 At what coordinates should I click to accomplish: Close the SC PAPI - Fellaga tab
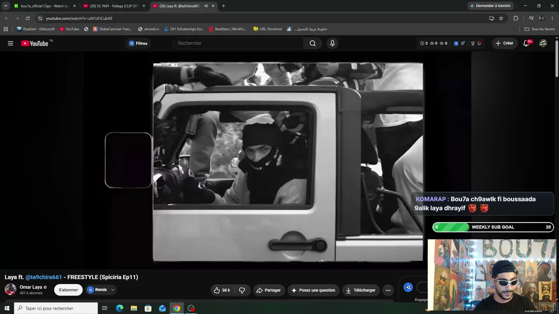point(144,6)
